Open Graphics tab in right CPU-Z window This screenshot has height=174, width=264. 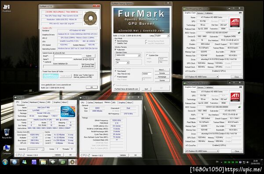pyautogui.click(x=122, y=103)
